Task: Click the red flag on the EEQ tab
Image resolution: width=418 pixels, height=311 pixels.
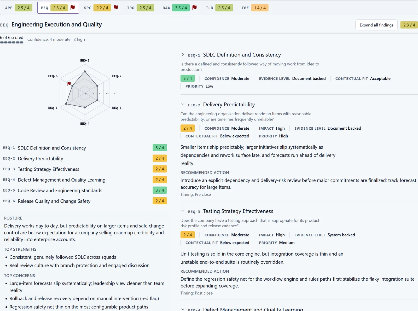Action: point(73,8)
